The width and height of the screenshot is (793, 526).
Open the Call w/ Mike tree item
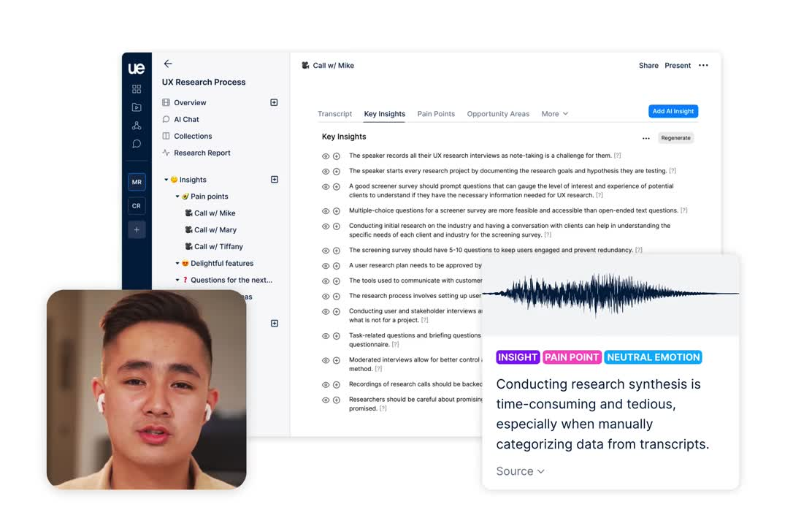point(210,213)
